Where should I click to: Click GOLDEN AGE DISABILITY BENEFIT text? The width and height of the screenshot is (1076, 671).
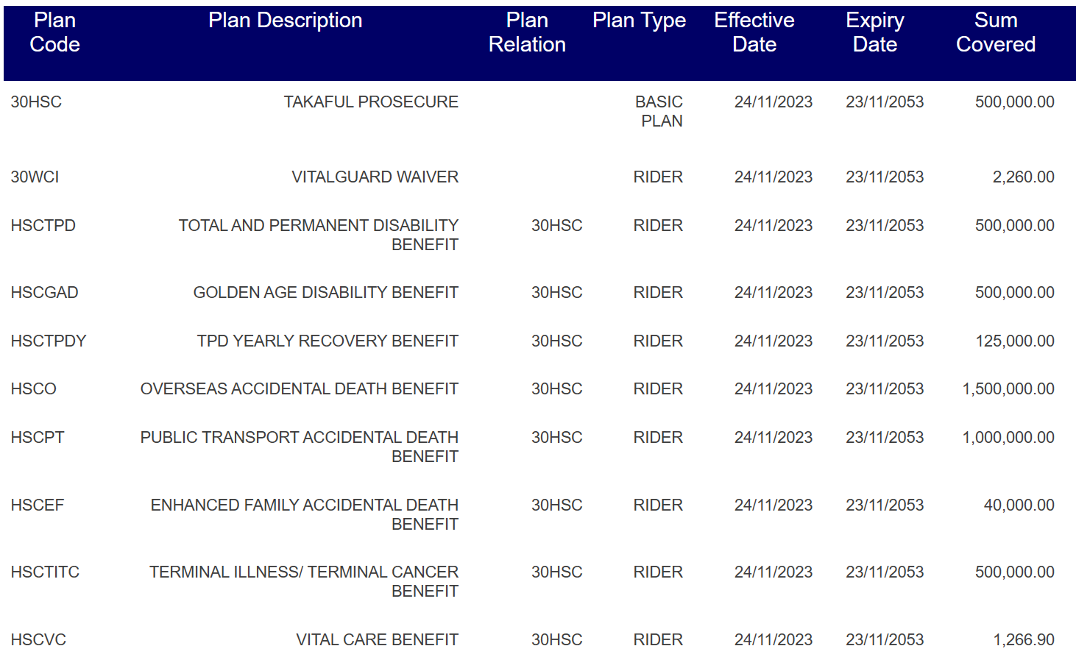pyautogui.click(x=325, y=293)
